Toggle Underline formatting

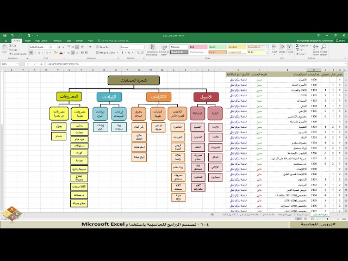[x=39, y=53]
